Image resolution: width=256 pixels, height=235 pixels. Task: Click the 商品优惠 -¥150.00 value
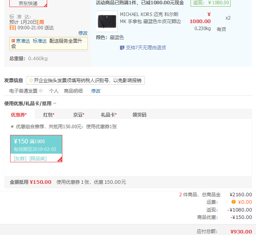(241, 217)
